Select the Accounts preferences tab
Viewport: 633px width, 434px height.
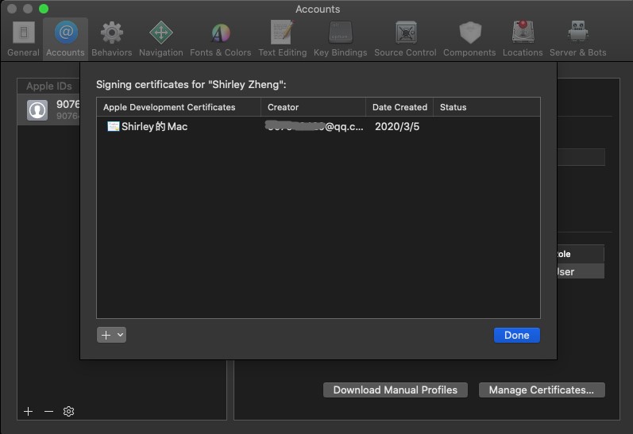(x=65, y=39)
